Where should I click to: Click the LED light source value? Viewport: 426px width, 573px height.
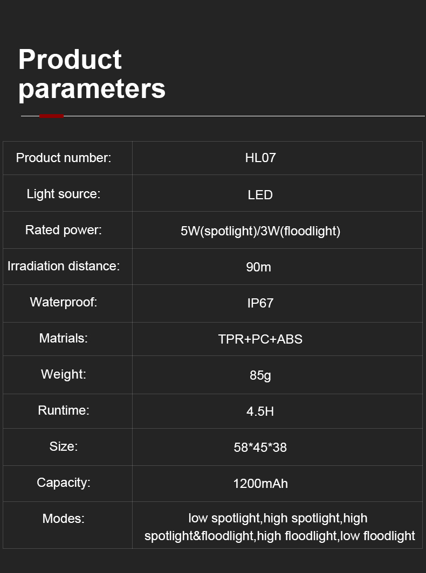click(x=260, y=195)
